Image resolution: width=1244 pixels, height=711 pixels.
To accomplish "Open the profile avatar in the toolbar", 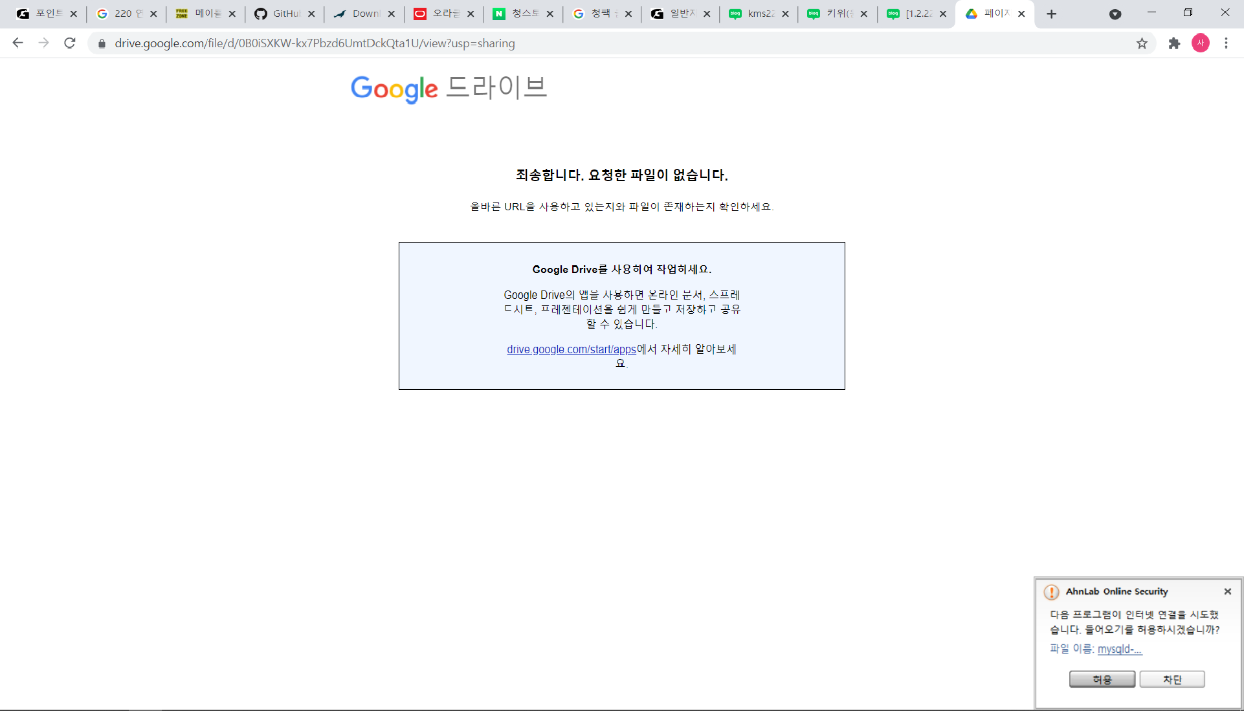I will pyautogui.click(x=1201, y=43).
